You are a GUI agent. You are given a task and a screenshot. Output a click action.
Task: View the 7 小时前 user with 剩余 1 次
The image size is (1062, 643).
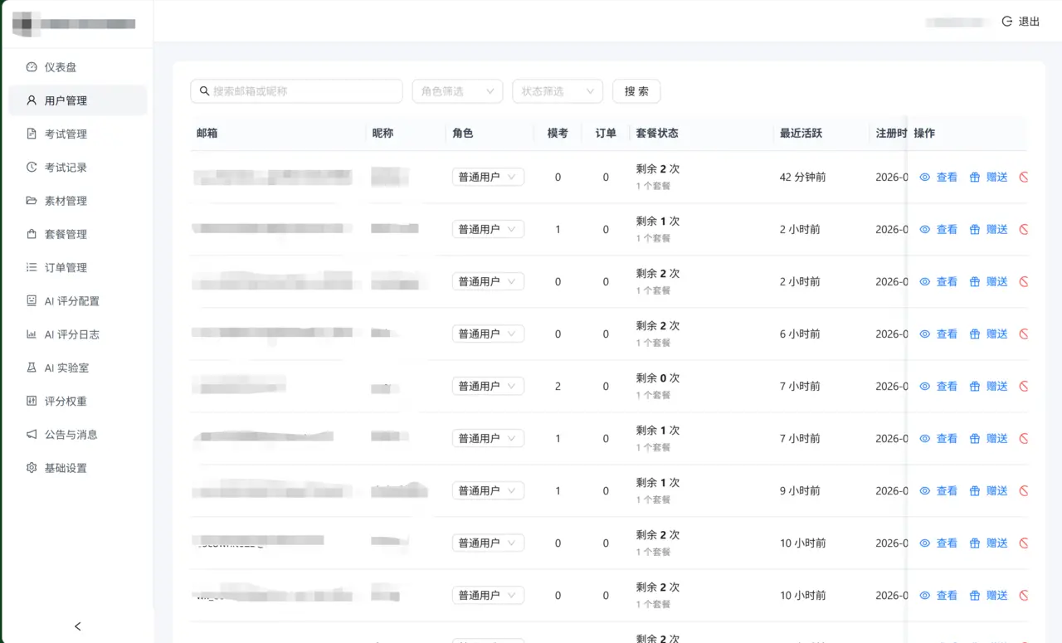[x=938, y=438]
